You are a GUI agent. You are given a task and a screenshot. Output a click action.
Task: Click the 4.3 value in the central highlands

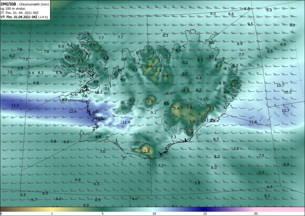pyautogui.click(x=186, y=90)
